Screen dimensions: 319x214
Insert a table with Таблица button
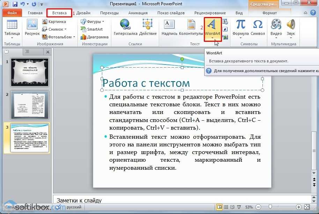tap(12, 29)
